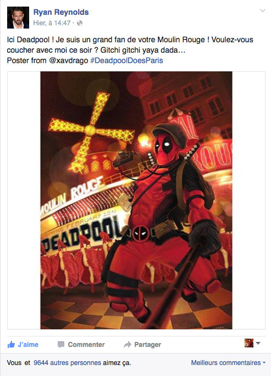Click the Commenter speech bubble icon
Viewport: 271px width, 376px height.
(x=61, y=345)
